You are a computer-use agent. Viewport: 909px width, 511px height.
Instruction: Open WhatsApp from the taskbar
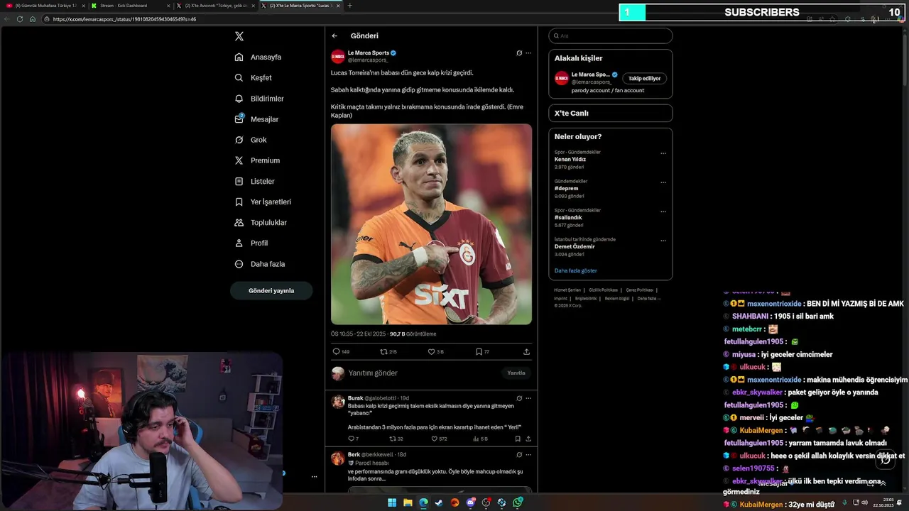pyautogui.click(x=518, y=502)
